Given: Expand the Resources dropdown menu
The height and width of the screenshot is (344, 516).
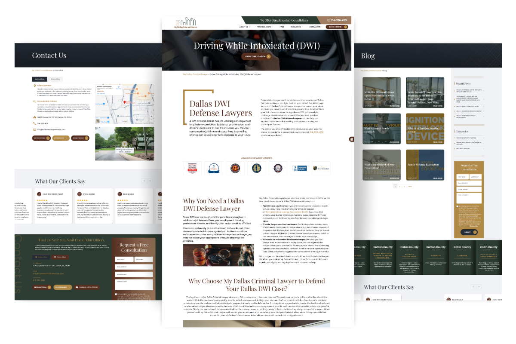Looking at the screenshot, I should tap(297, 27).
